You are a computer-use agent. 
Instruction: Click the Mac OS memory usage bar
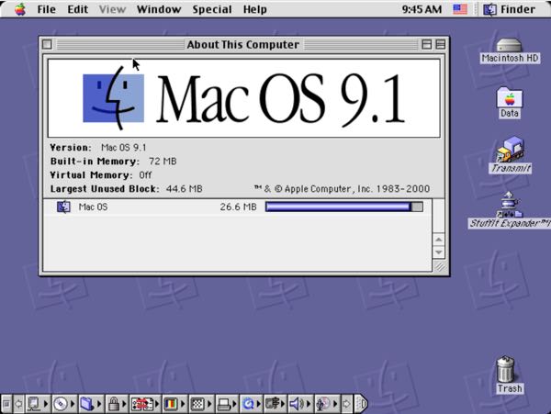pyautogui.click(x=344, y=207)
